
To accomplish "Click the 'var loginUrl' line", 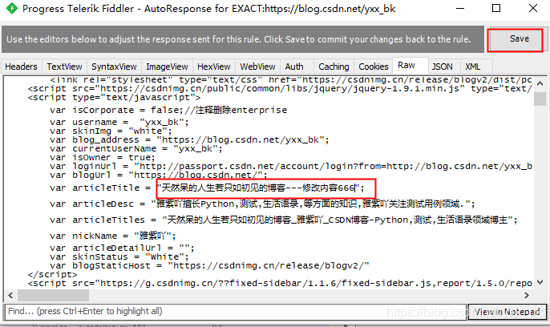I will point(291,167).
